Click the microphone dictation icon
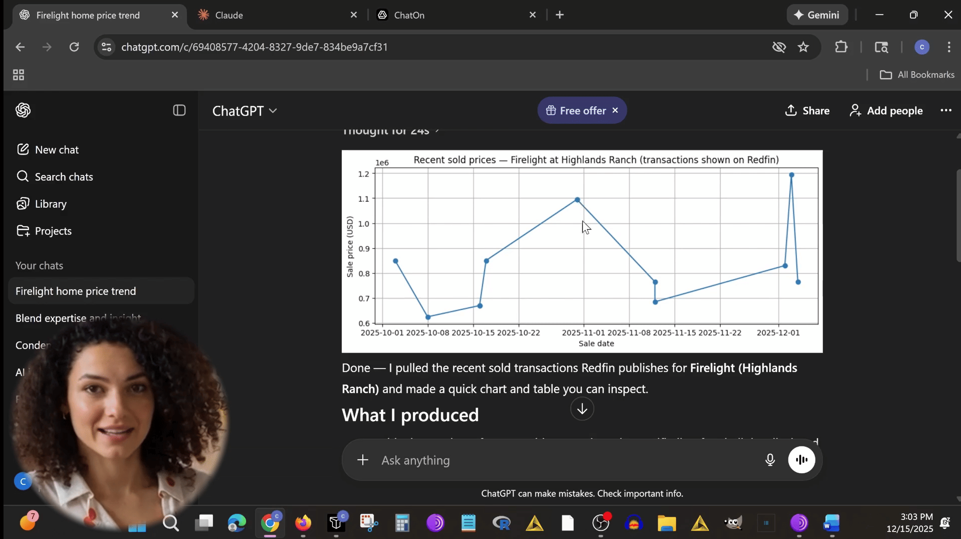The height and width of the screenshot is (539, 961). pyautogui.click(x=770, y=460)
